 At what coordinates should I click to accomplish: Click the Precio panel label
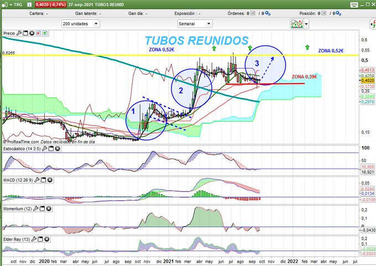point(9,33)
